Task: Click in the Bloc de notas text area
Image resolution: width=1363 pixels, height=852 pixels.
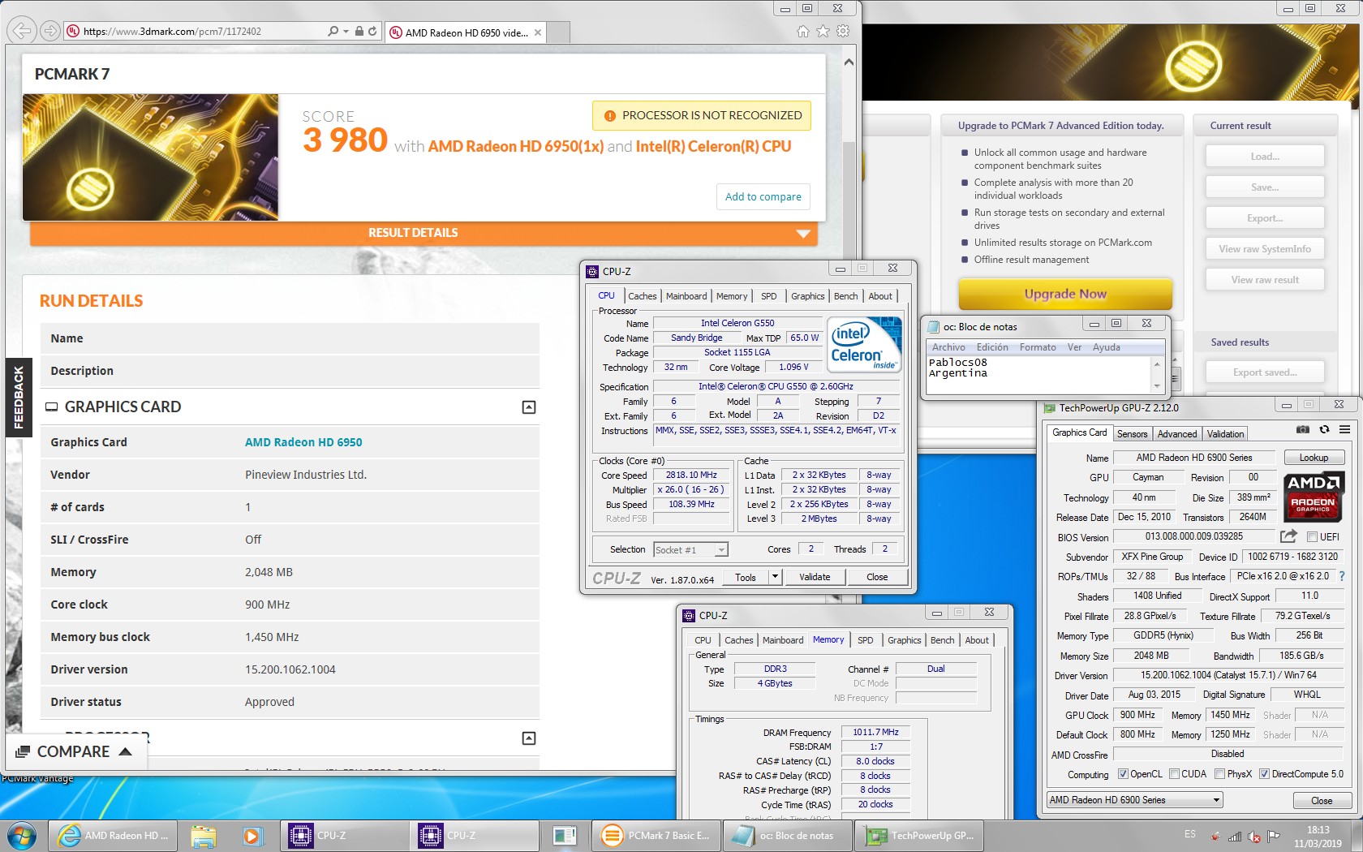Action: [x=1038, y=375]
